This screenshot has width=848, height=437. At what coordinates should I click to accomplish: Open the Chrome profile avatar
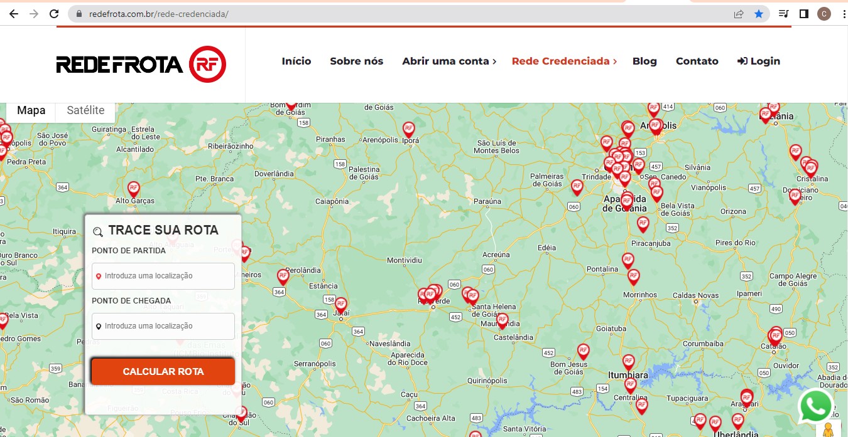[824, 14]
